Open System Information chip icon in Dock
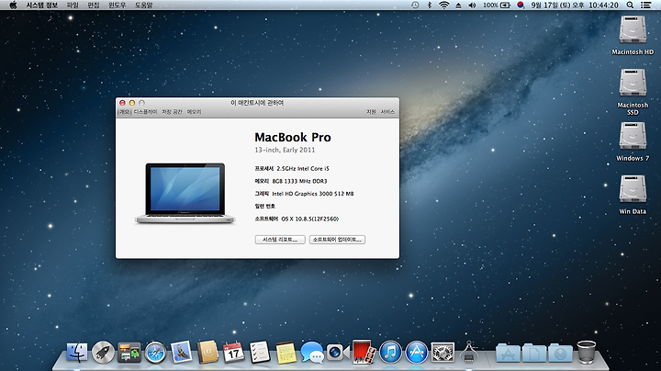Screen dimensions: 661x371 point(469,352)
